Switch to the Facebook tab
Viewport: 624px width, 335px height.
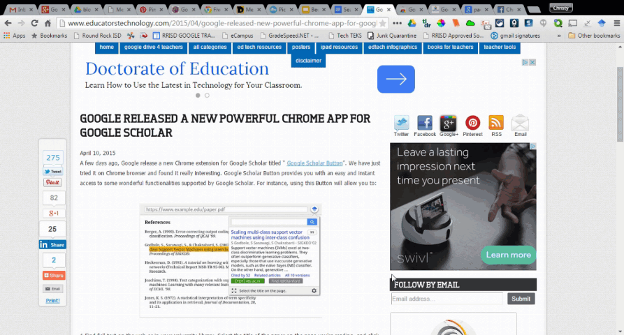pyautogui.click(x=509, y=9)
